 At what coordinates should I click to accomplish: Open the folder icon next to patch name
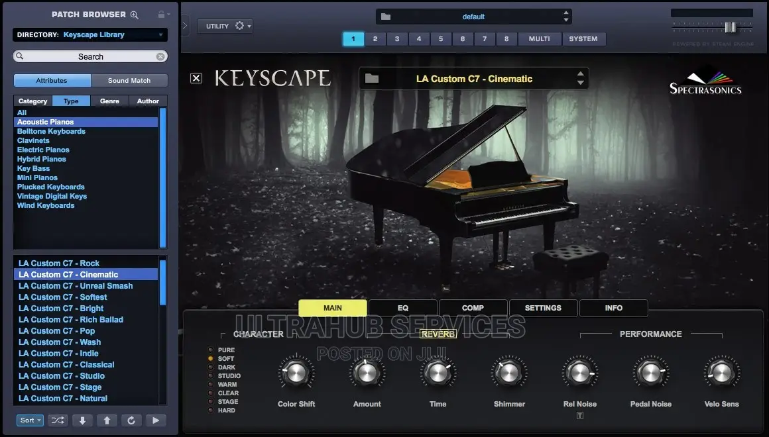(372, 78)
